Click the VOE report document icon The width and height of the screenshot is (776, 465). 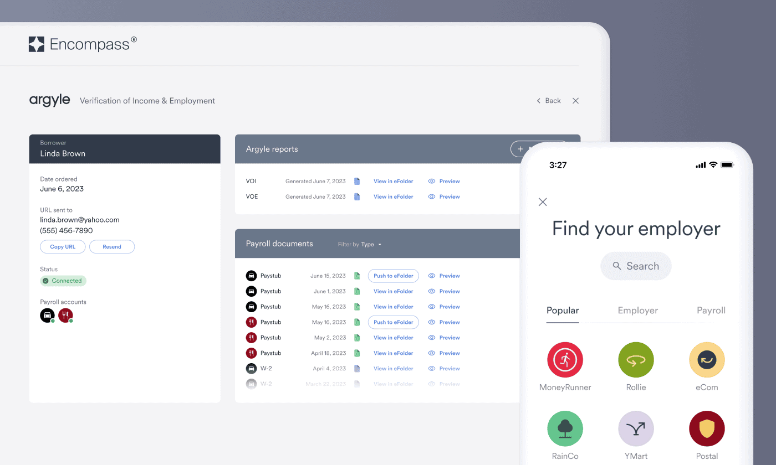click(357, 197)
